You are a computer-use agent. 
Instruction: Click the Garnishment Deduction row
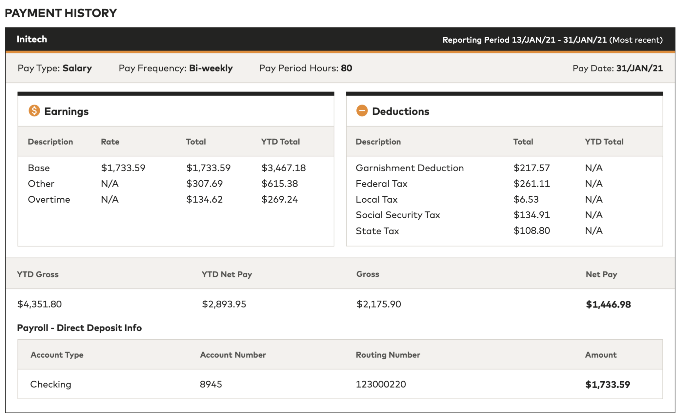pyautogui.click(x=409, y=168)
